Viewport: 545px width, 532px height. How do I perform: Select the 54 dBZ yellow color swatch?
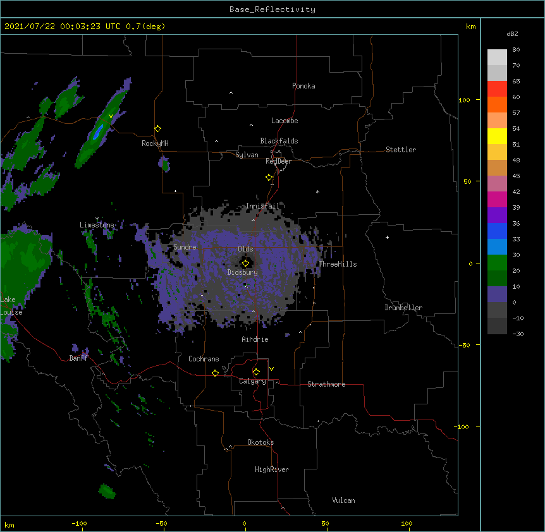point(497,136)
